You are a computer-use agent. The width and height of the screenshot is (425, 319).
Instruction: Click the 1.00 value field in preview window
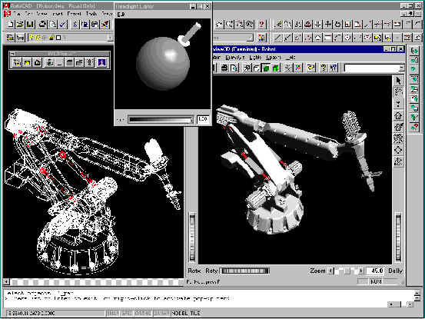202,119
